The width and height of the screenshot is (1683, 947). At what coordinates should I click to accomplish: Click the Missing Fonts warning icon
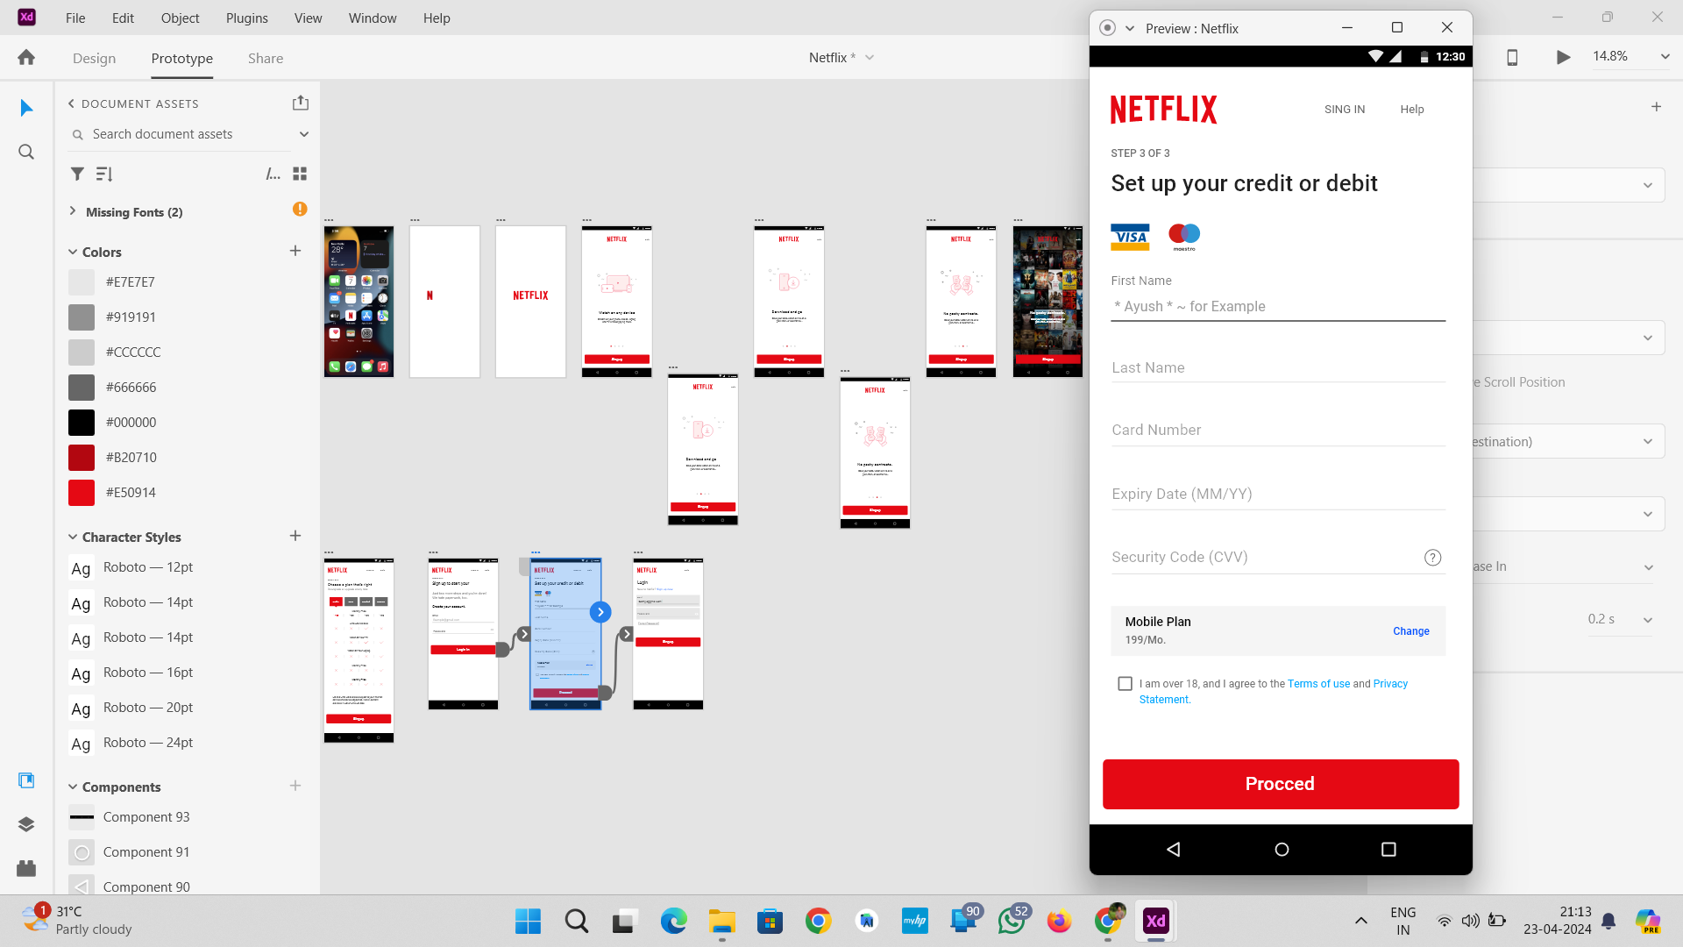(300, 209)
